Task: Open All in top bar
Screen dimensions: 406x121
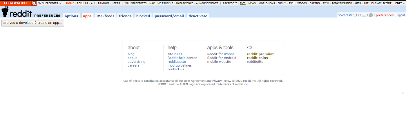Action: pos(93,3)
